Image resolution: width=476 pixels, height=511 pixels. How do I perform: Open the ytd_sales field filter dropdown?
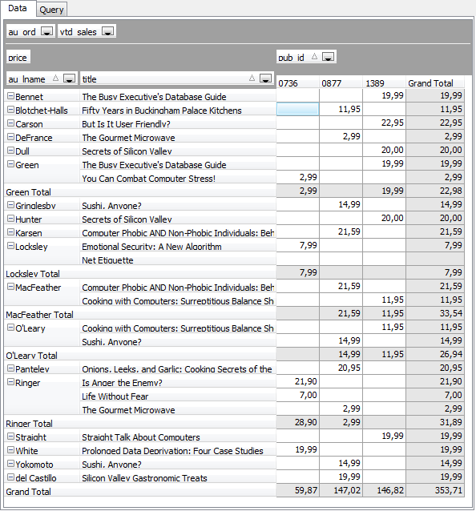[x=108, y=31]
